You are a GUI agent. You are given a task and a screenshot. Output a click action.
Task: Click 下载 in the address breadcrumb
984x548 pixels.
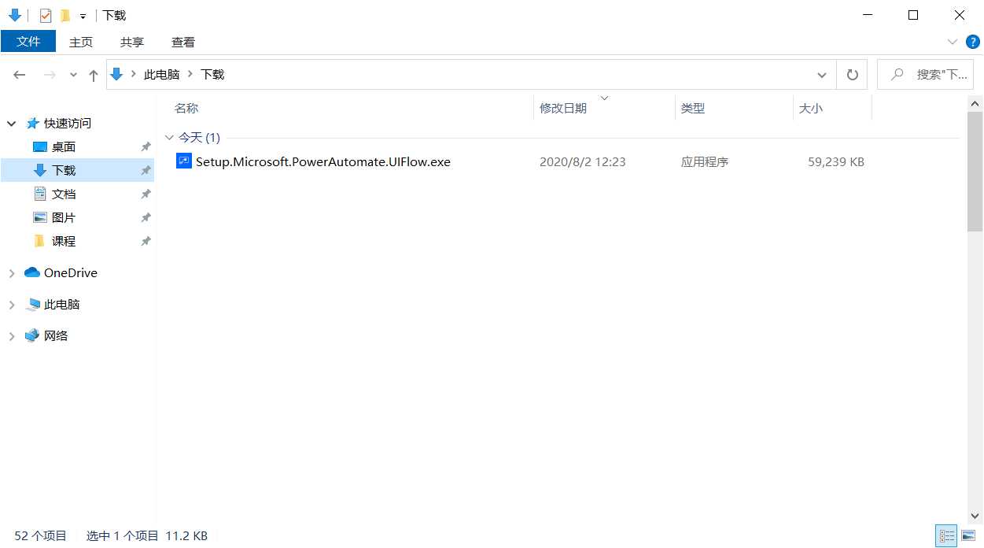point(212,74)
